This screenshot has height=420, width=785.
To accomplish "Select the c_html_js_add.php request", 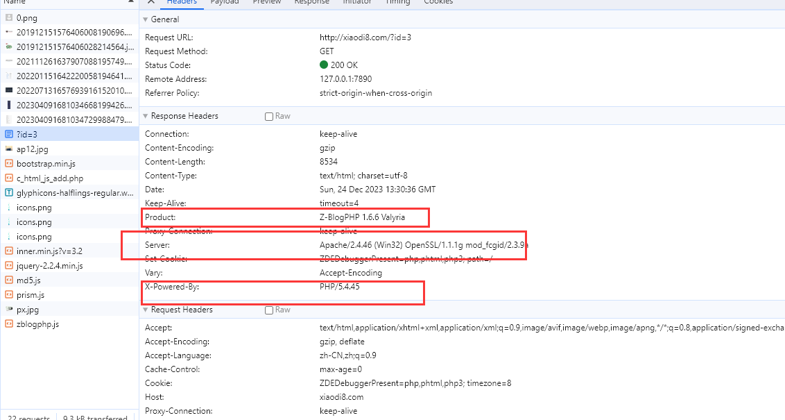I will 69,178.
